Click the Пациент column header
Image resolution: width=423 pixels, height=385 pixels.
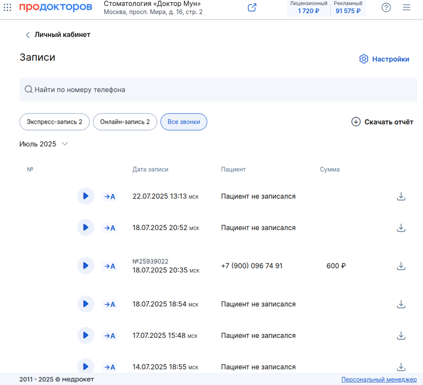pyautogui.click(x=233, y=169)
